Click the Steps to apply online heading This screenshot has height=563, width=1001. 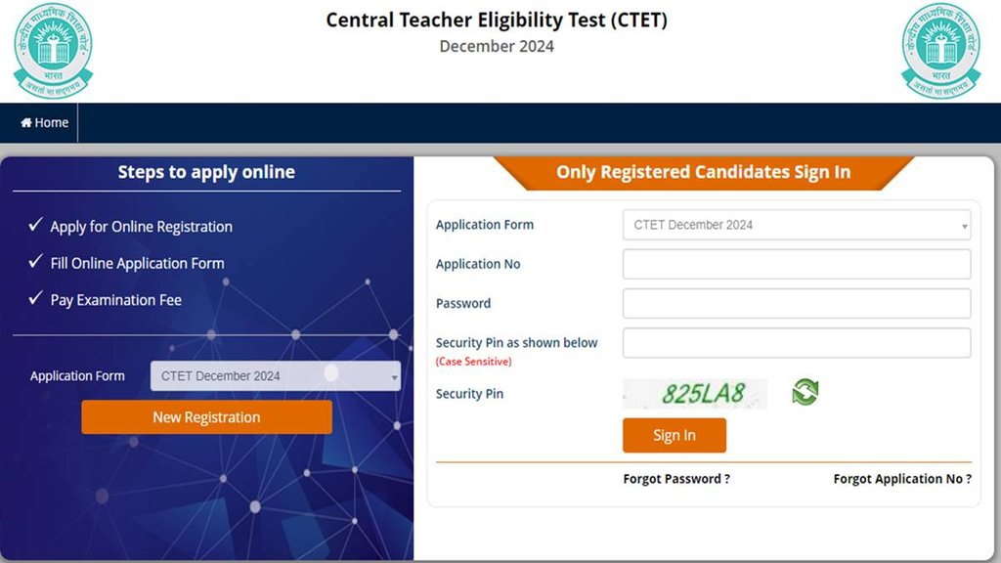tap(206, 172)
